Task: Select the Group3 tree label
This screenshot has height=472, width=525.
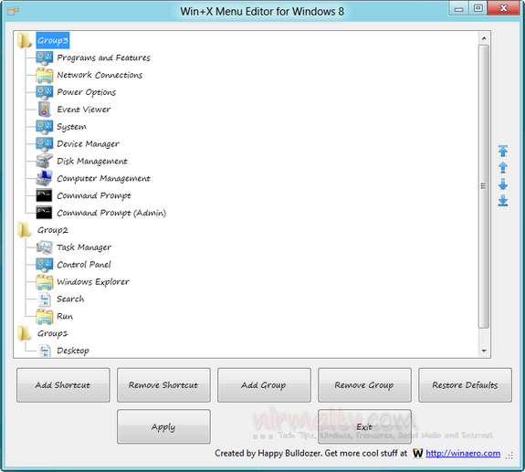Action: coord(53,40)
